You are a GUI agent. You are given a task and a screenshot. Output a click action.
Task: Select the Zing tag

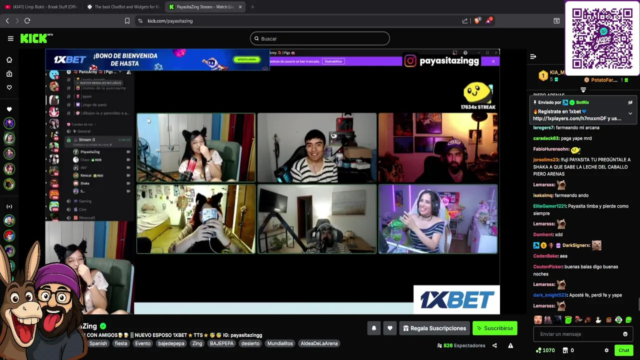[197, 343]
